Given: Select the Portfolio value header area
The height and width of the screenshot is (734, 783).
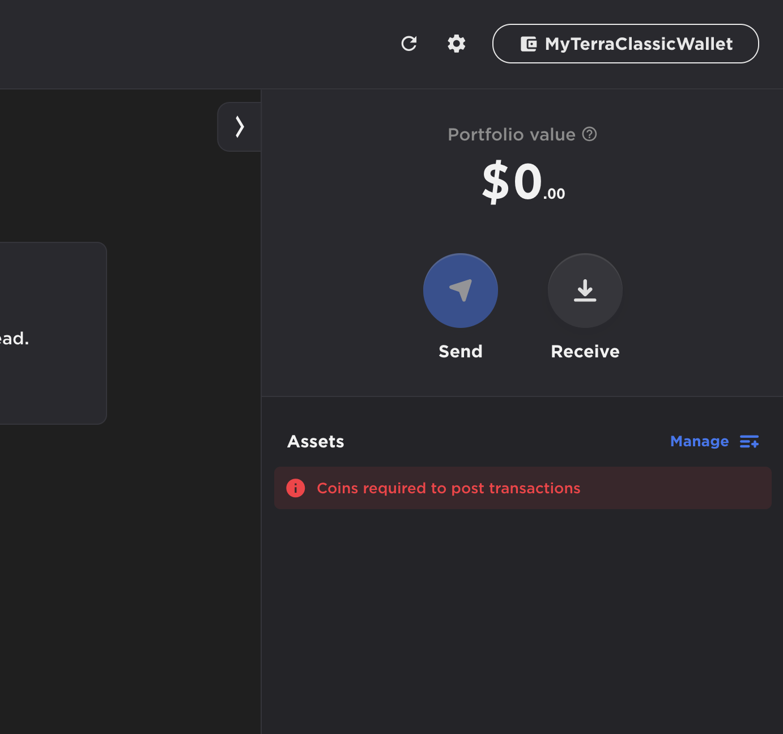Looking at the screenshot, I should click(x=511, y=134).
